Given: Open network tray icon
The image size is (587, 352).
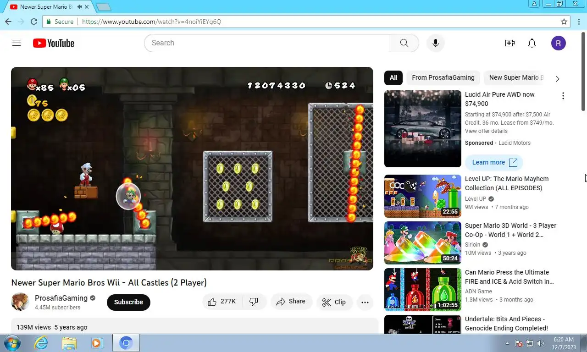Looking at the screenshot, I should tap(530, 343).
